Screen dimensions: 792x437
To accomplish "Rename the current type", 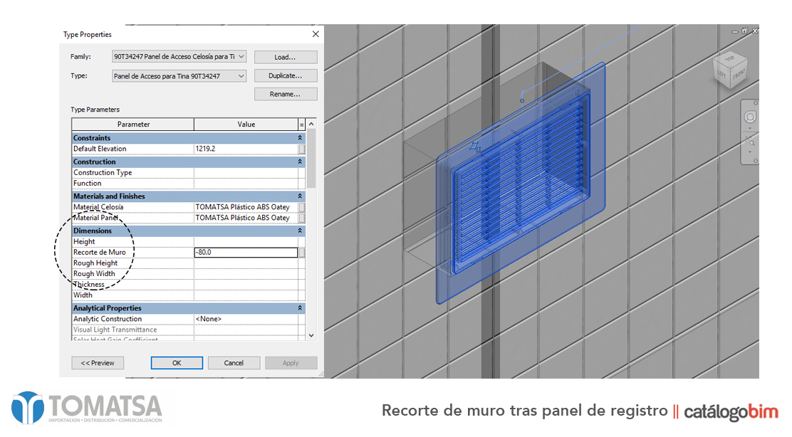I will [x=285, y=93].
